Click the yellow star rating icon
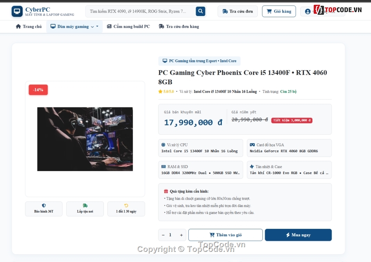This screenshot has height=262, width=371. point(161,91)
